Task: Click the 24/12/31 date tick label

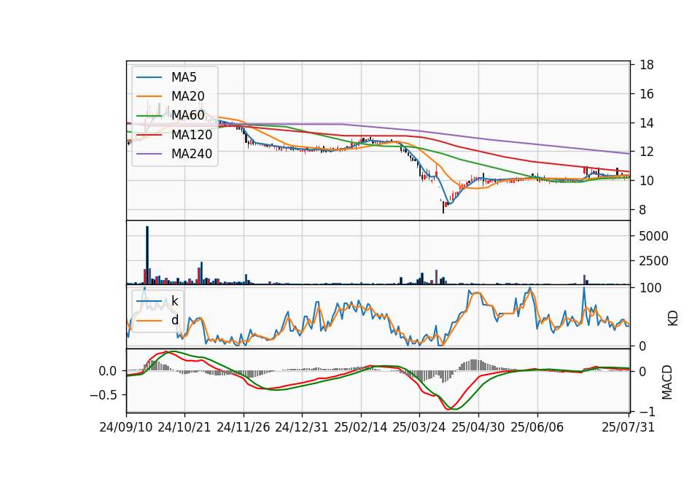Action: click(x=302, y=428)
